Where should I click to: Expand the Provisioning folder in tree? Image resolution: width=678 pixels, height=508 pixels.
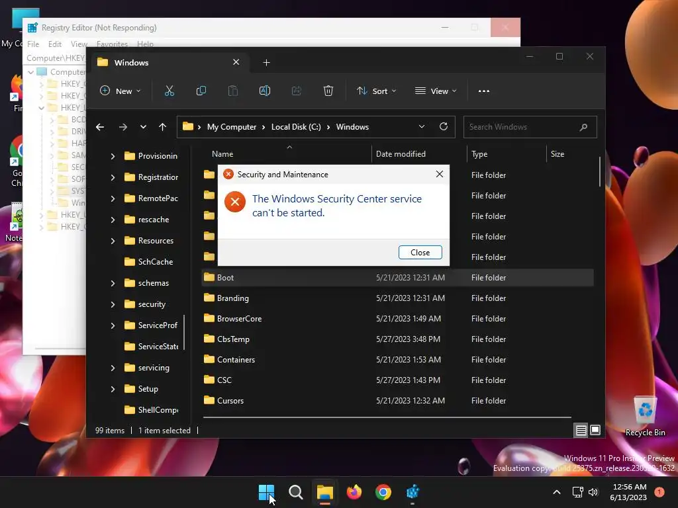[113, 156]
